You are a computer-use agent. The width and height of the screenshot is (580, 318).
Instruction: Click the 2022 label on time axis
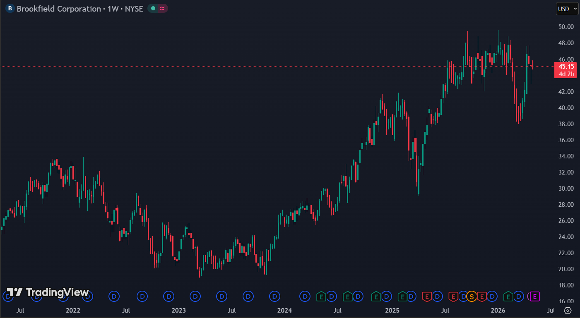73,310
